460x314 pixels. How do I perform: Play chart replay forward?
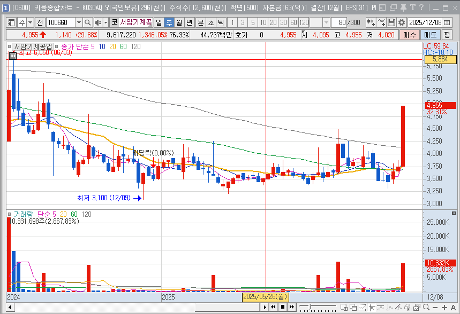tap(265, 307)
